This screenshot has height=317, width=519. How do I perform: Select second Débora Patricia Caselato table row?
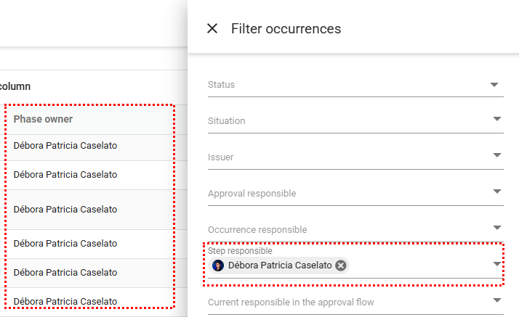point(65,175)
